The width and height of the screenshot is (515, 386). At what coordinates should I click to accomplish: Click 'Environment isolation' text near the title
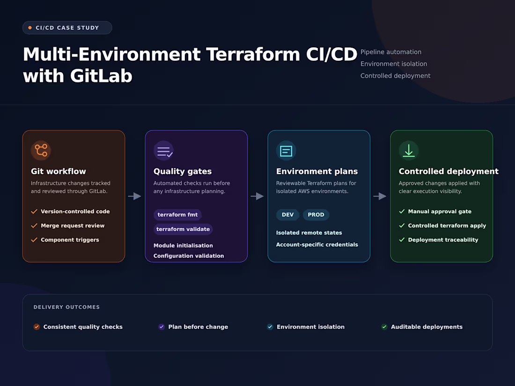pyautogui.click(x=394, y=64)
